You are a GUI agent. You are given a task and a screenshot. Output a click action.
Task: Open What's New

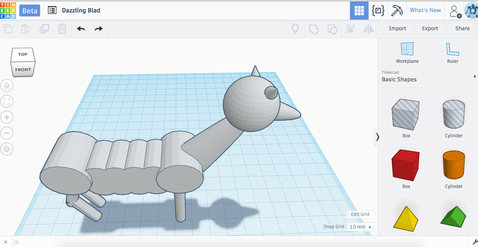coord(425,10)
